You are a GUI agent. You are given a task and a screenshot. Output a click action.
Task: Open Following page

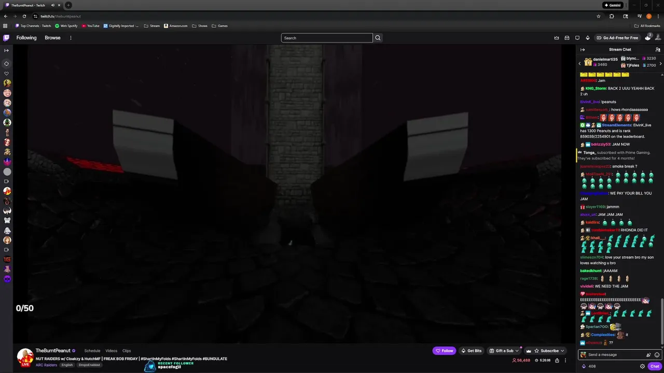tap(26, 38)
